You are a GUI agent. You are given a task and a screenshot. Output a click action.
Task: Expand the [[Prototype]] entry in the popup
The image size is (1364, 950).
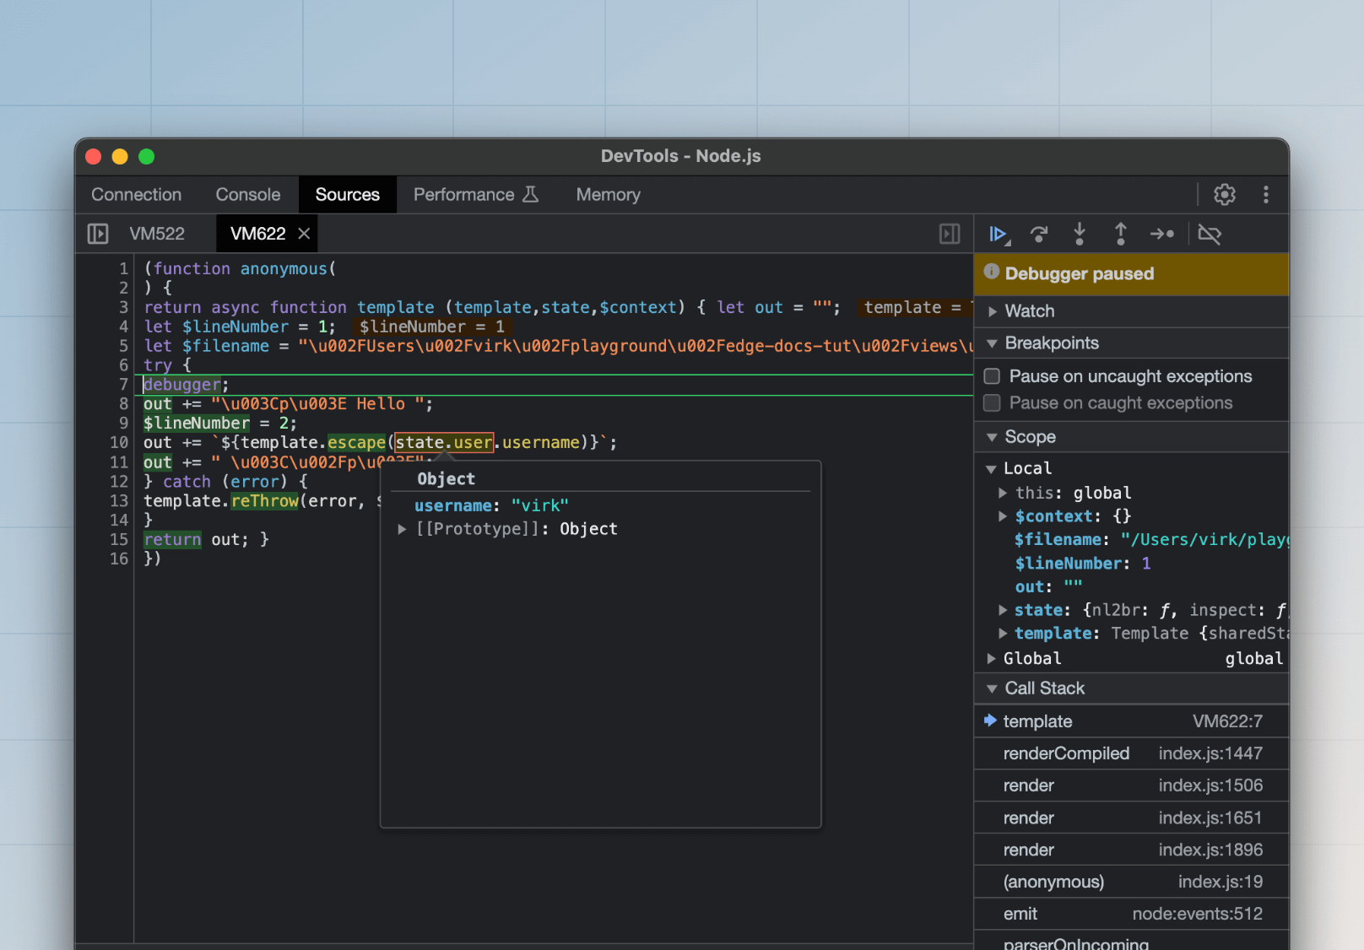click(403, 529)
